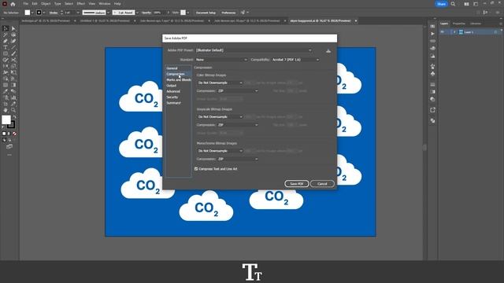Set the None color mode icon

[x=14, y=134]
